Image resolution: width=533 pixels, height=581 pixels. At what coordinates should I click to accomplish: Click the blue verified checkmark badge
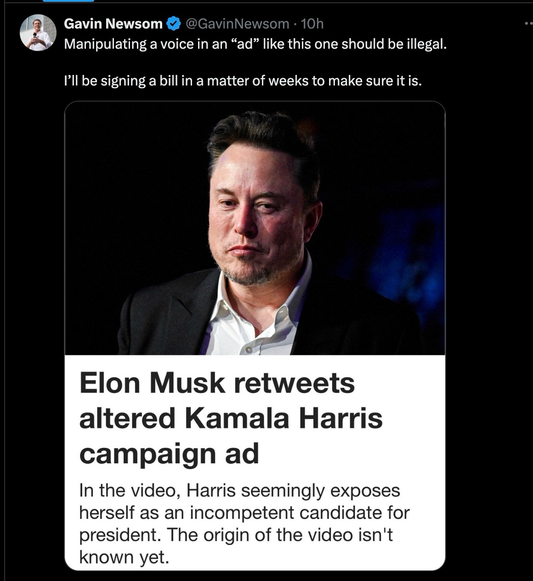173,23
